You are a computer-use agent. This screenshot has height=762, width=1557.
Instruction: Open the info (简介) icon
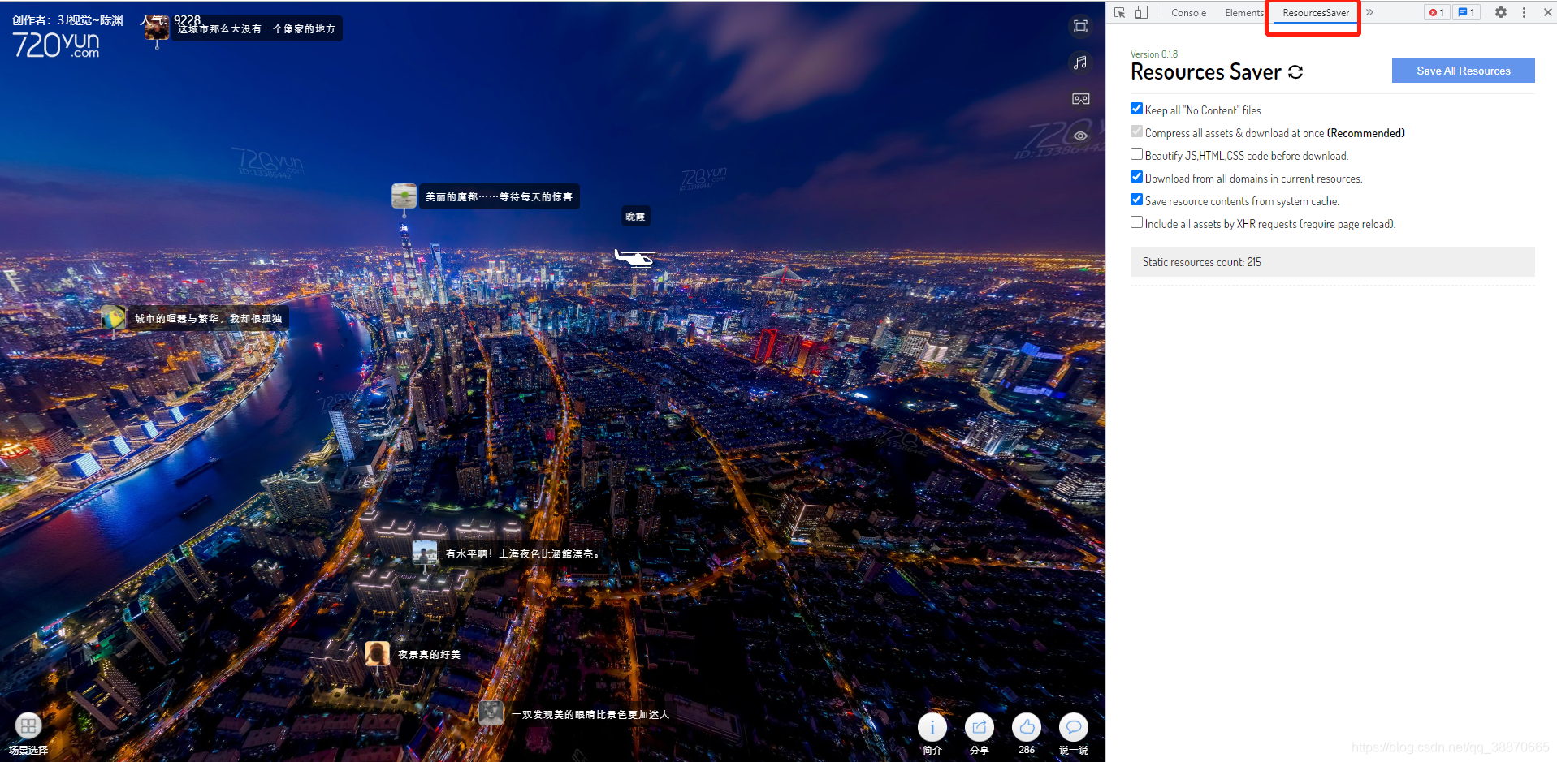click(932, 727)
